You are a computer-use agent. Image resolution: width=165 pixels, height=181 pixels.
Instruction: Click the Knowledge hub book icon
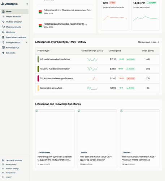point(3,47)
